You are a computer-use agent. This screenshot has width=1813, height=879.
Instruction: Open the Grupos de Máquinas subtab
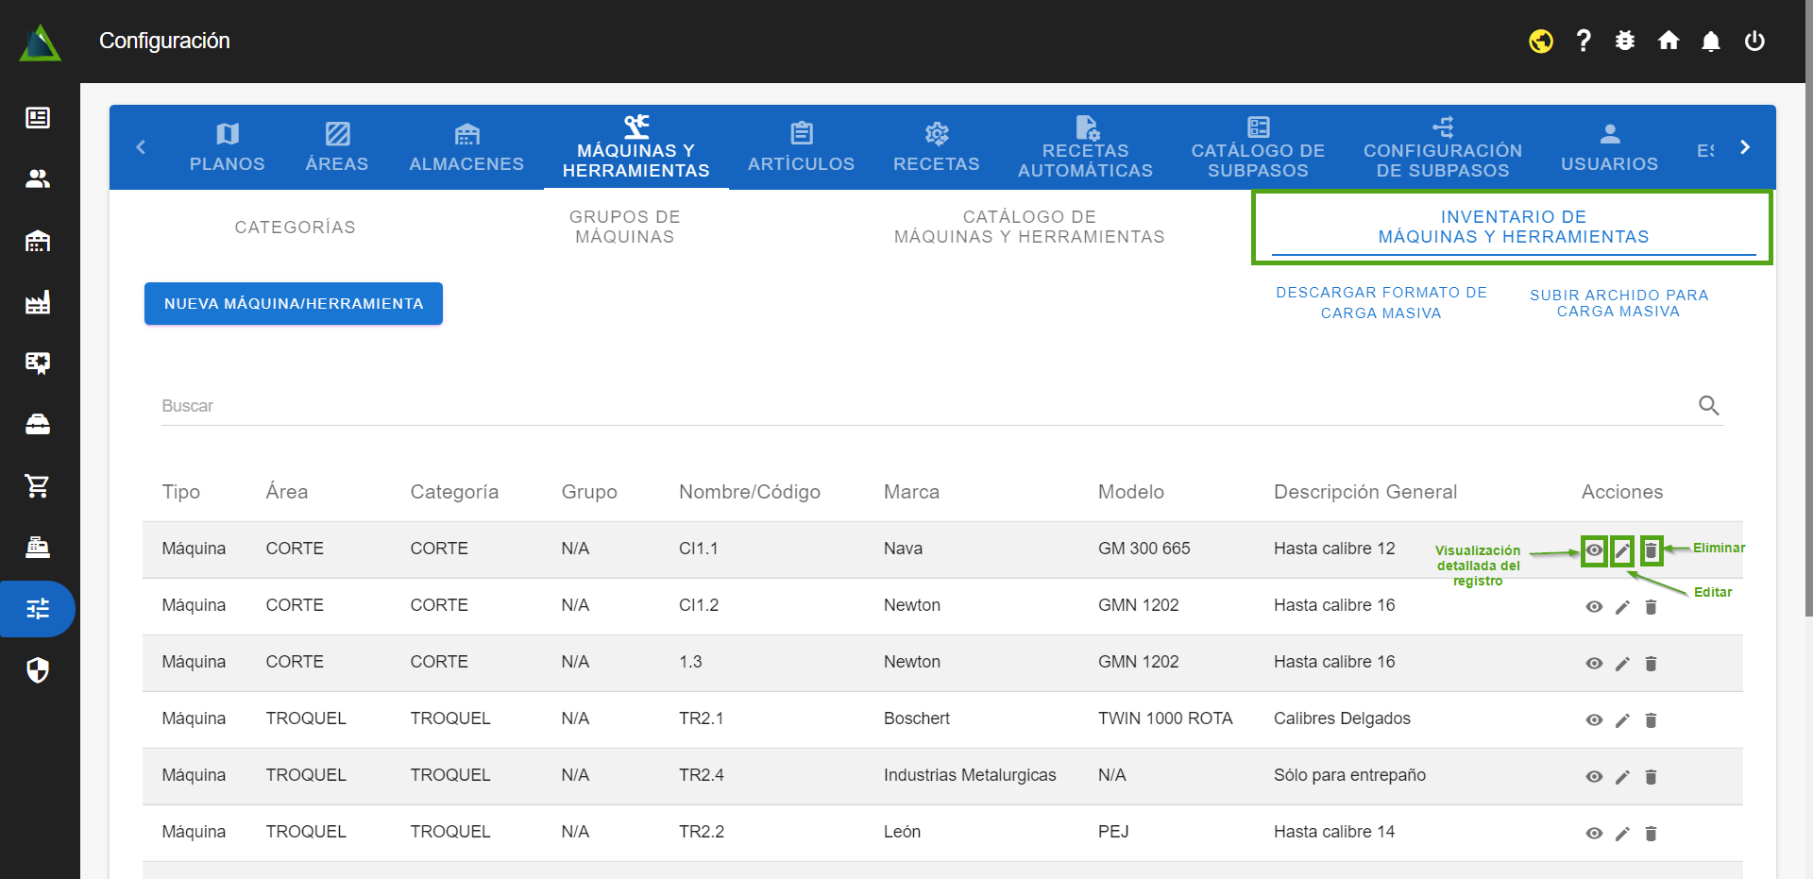coord(624,227)
